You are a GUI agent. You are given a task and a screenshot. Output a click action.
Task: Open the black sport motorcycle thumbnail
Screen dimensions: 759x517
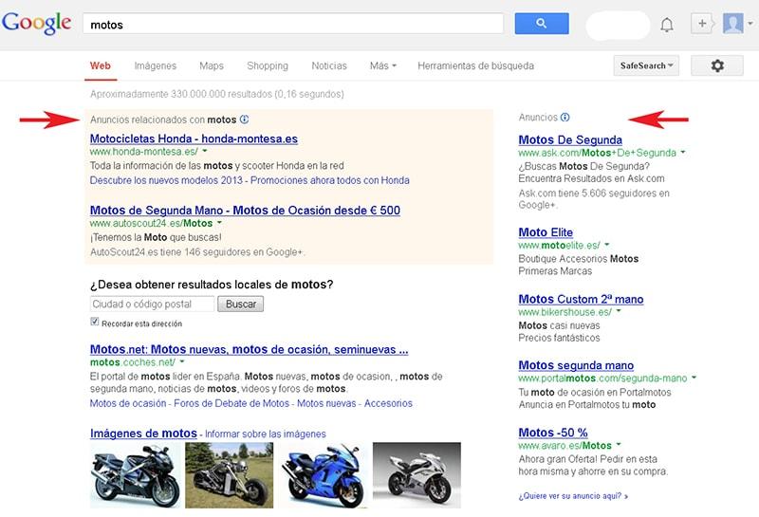coord(135,475)
